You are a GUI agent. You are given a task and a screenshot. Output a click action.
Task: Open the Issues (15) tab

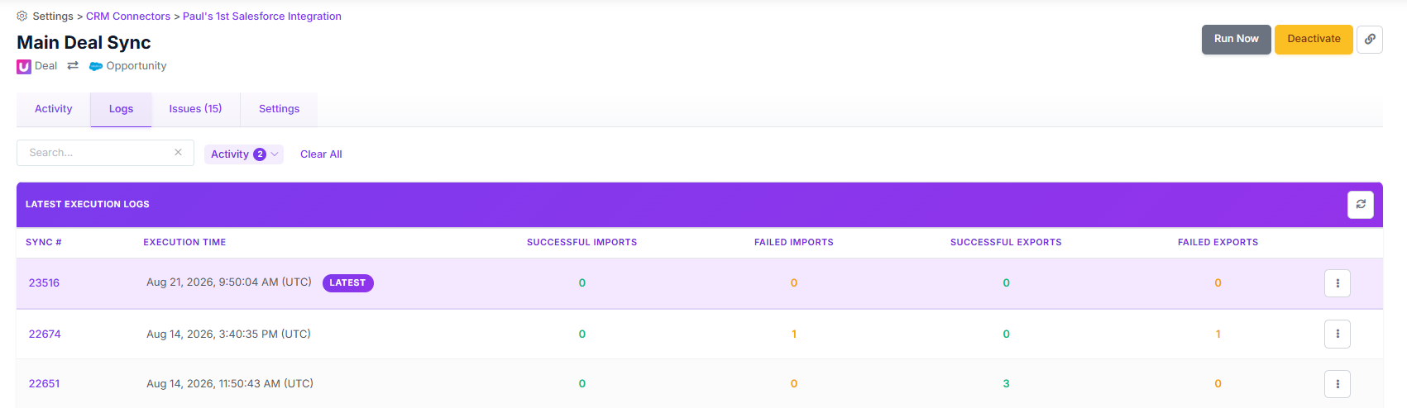click(196, 109)
